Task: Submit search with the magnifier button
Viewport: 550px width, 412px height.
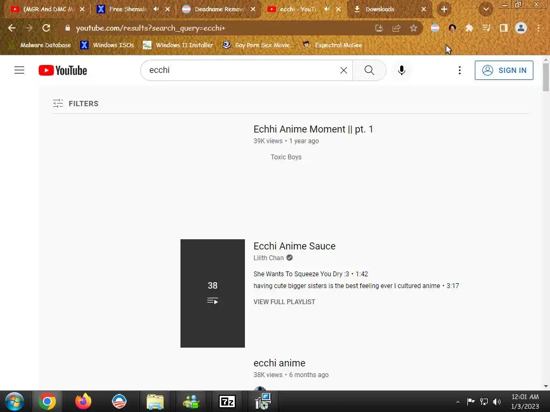Action: point(370,70)
